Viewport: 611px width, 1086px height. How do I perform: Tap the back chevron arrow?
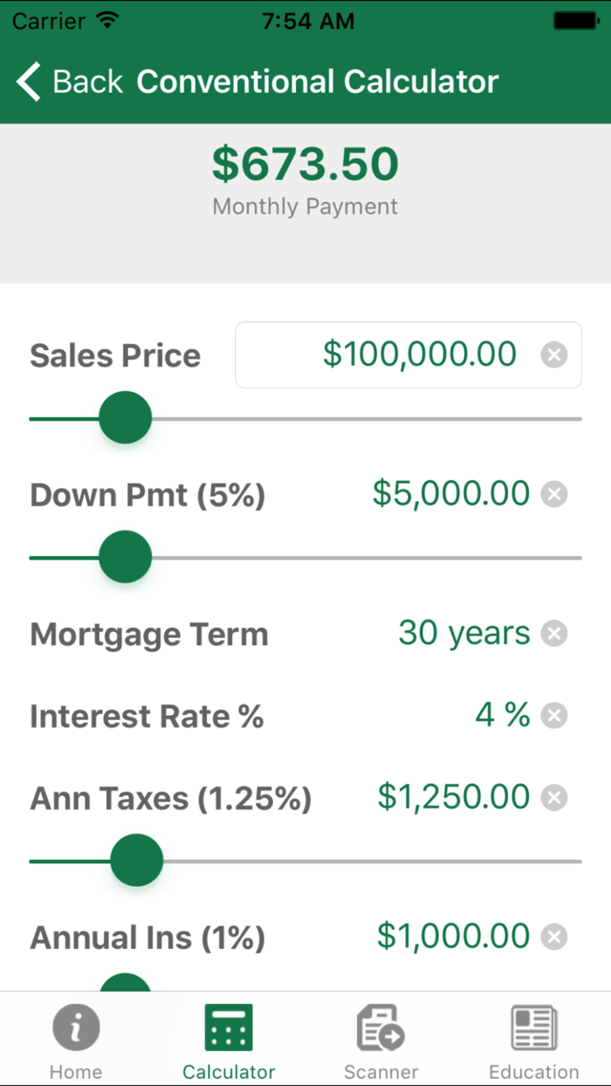[28, 80]
